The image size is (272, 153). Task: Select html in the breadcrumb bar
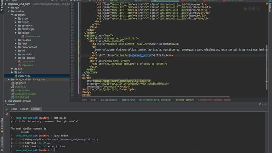click(85, 100)
